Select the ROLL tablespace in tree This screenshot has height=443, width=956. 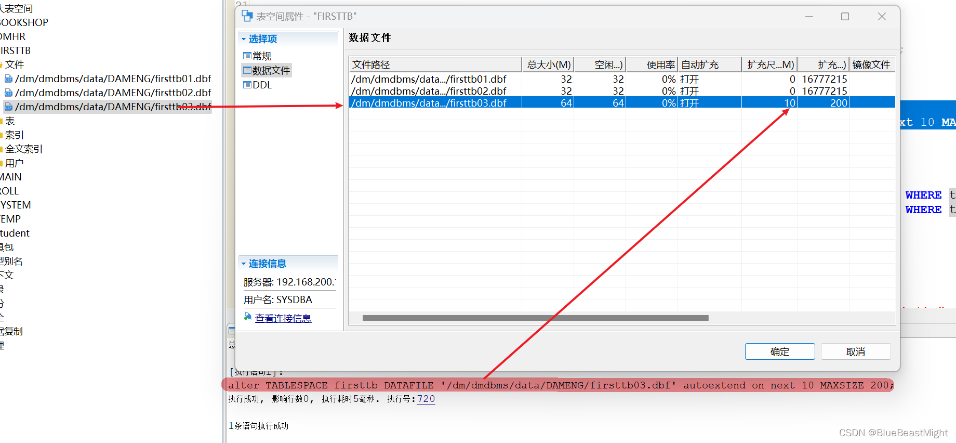pyautogui.click(x=9, y=191)
